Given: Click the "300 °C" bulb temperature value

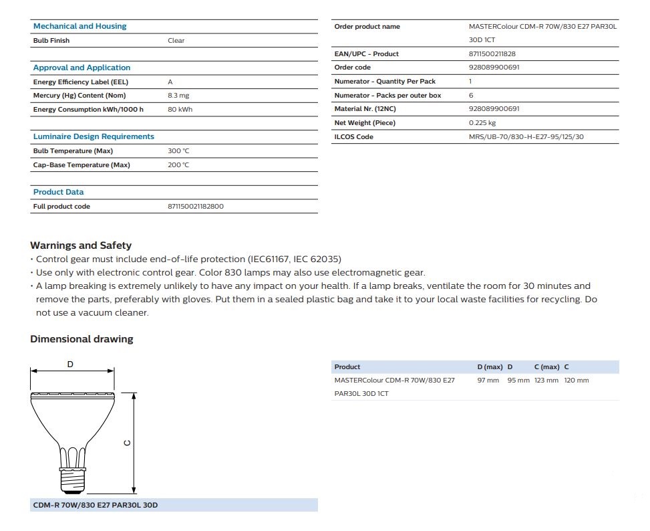Looking at the screenshot, I should tap(178, 151).
